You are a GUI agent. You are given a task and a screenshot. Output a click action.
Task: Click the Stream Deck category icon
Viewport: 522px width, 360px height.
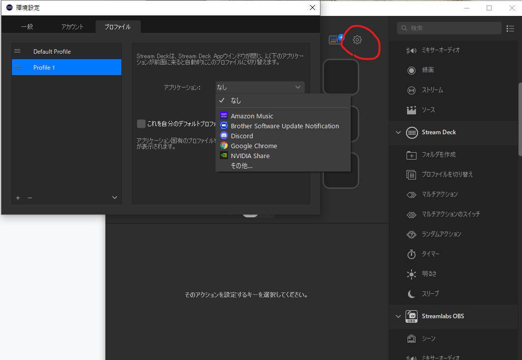point(412,132)
